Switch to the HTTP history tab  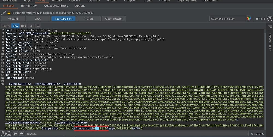pyautogui.click(x=29, y=5)
